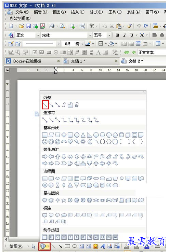Click the Undo arrow icon
The image size is (169, 252).
click(139, 26)
